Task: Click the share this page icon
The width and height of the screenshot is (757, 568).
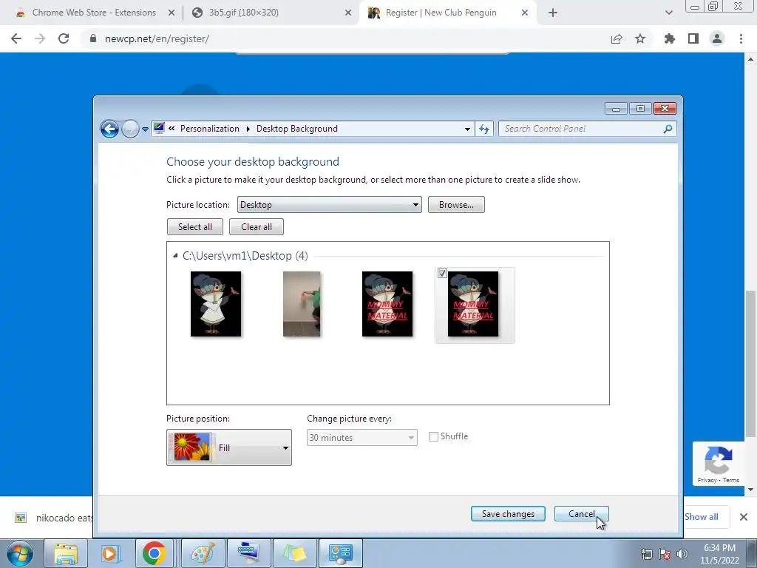Action: [617, 38]
